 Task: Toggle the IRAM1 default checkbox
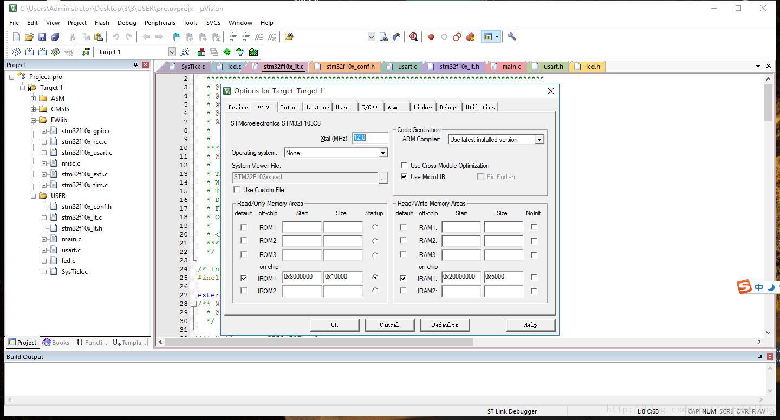coord(403,278)
